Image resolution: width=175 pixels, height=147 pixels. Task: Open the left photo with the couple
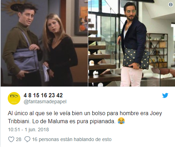(x=44, y=43)
